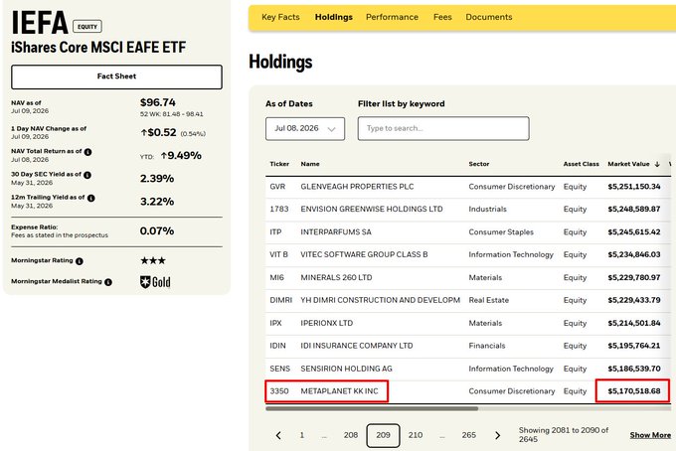Viewport: 676px width, 451px height.
Task: Click market value $5,251,150.34
Action: 634,187
